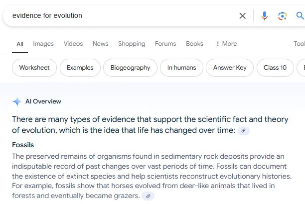
Task: Apply the Worksheet filter chip
Action: coord(34,68)
